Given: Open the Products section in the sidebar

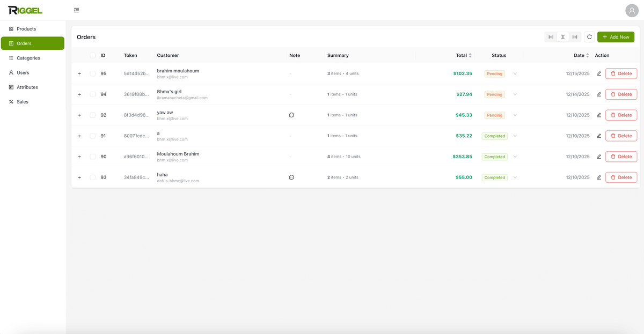Looking at the screenshot, I should (x=25, y=28).
